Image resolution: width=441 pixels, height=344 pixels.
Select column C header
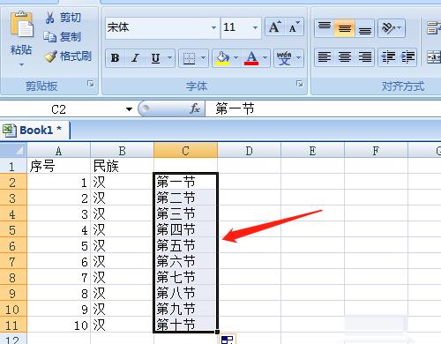(x=185, y=151)
